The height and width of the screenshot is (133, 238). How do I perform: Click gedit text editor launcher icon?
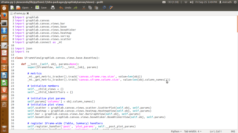pyautogui.click(x=4, y=46)
